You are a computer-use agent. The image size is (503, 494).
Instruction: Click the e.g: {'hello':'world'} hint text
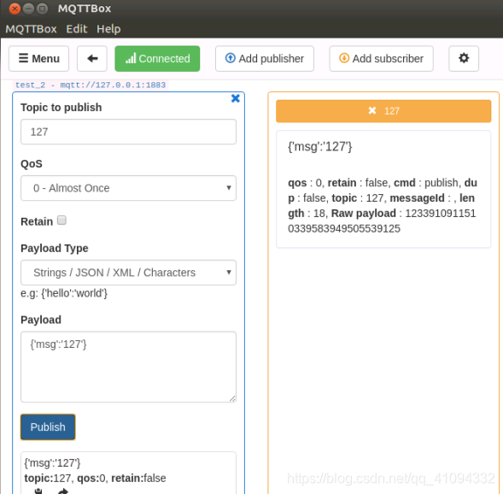pos(64,293)
